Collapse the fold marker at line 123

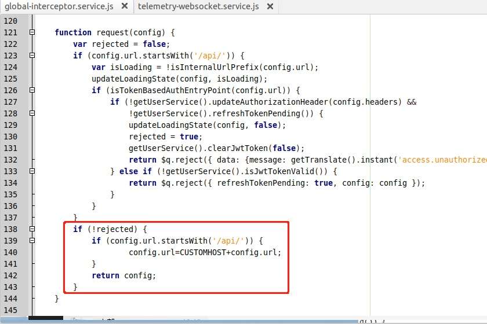coord(32,55)
